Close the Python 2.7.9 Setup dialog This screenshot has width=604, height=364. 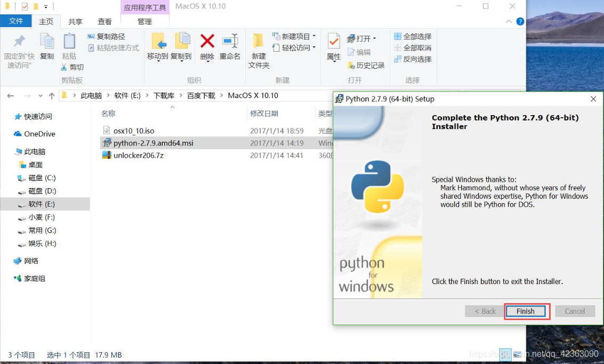(x=593, y=99)
